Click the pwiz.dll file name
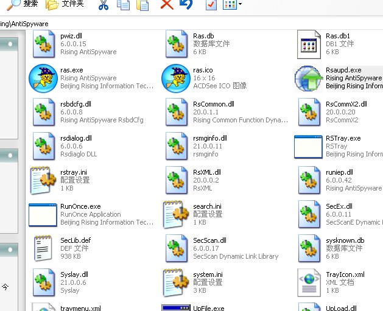 pos(71,36)
